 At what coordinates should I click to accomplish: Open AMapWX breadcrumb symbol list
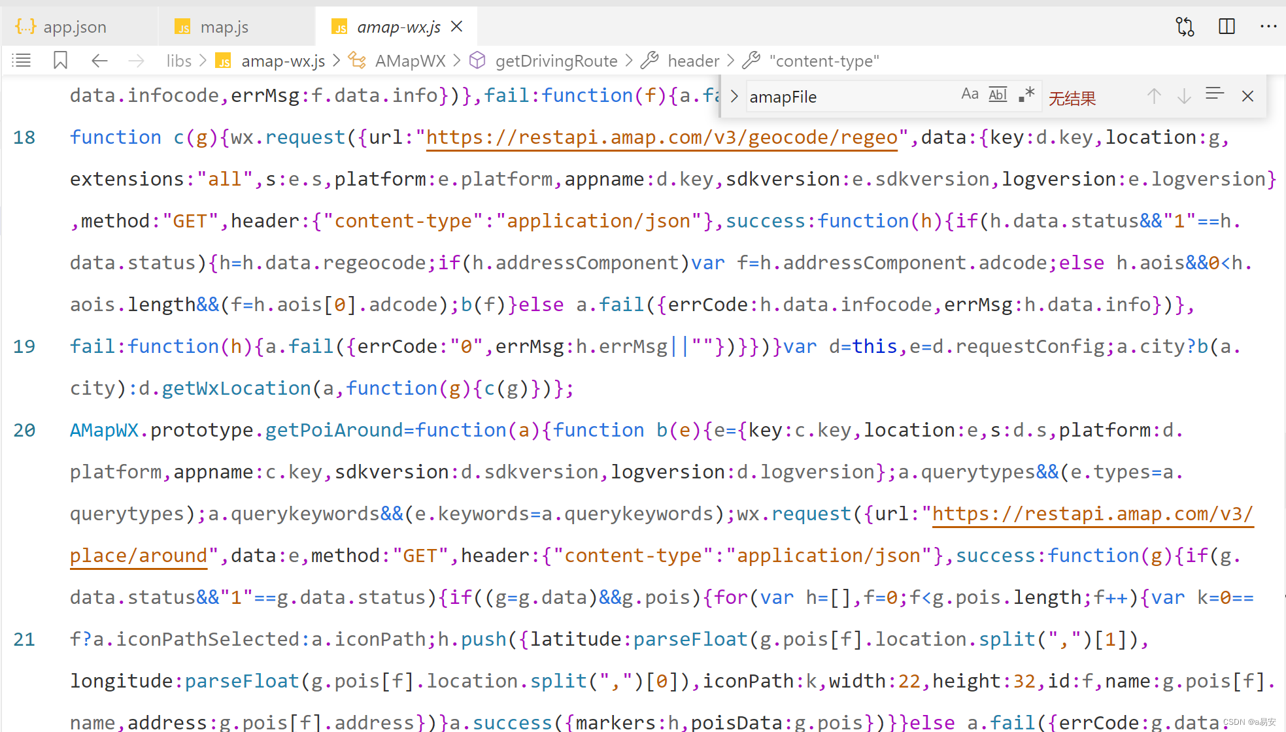pos(410,61)
